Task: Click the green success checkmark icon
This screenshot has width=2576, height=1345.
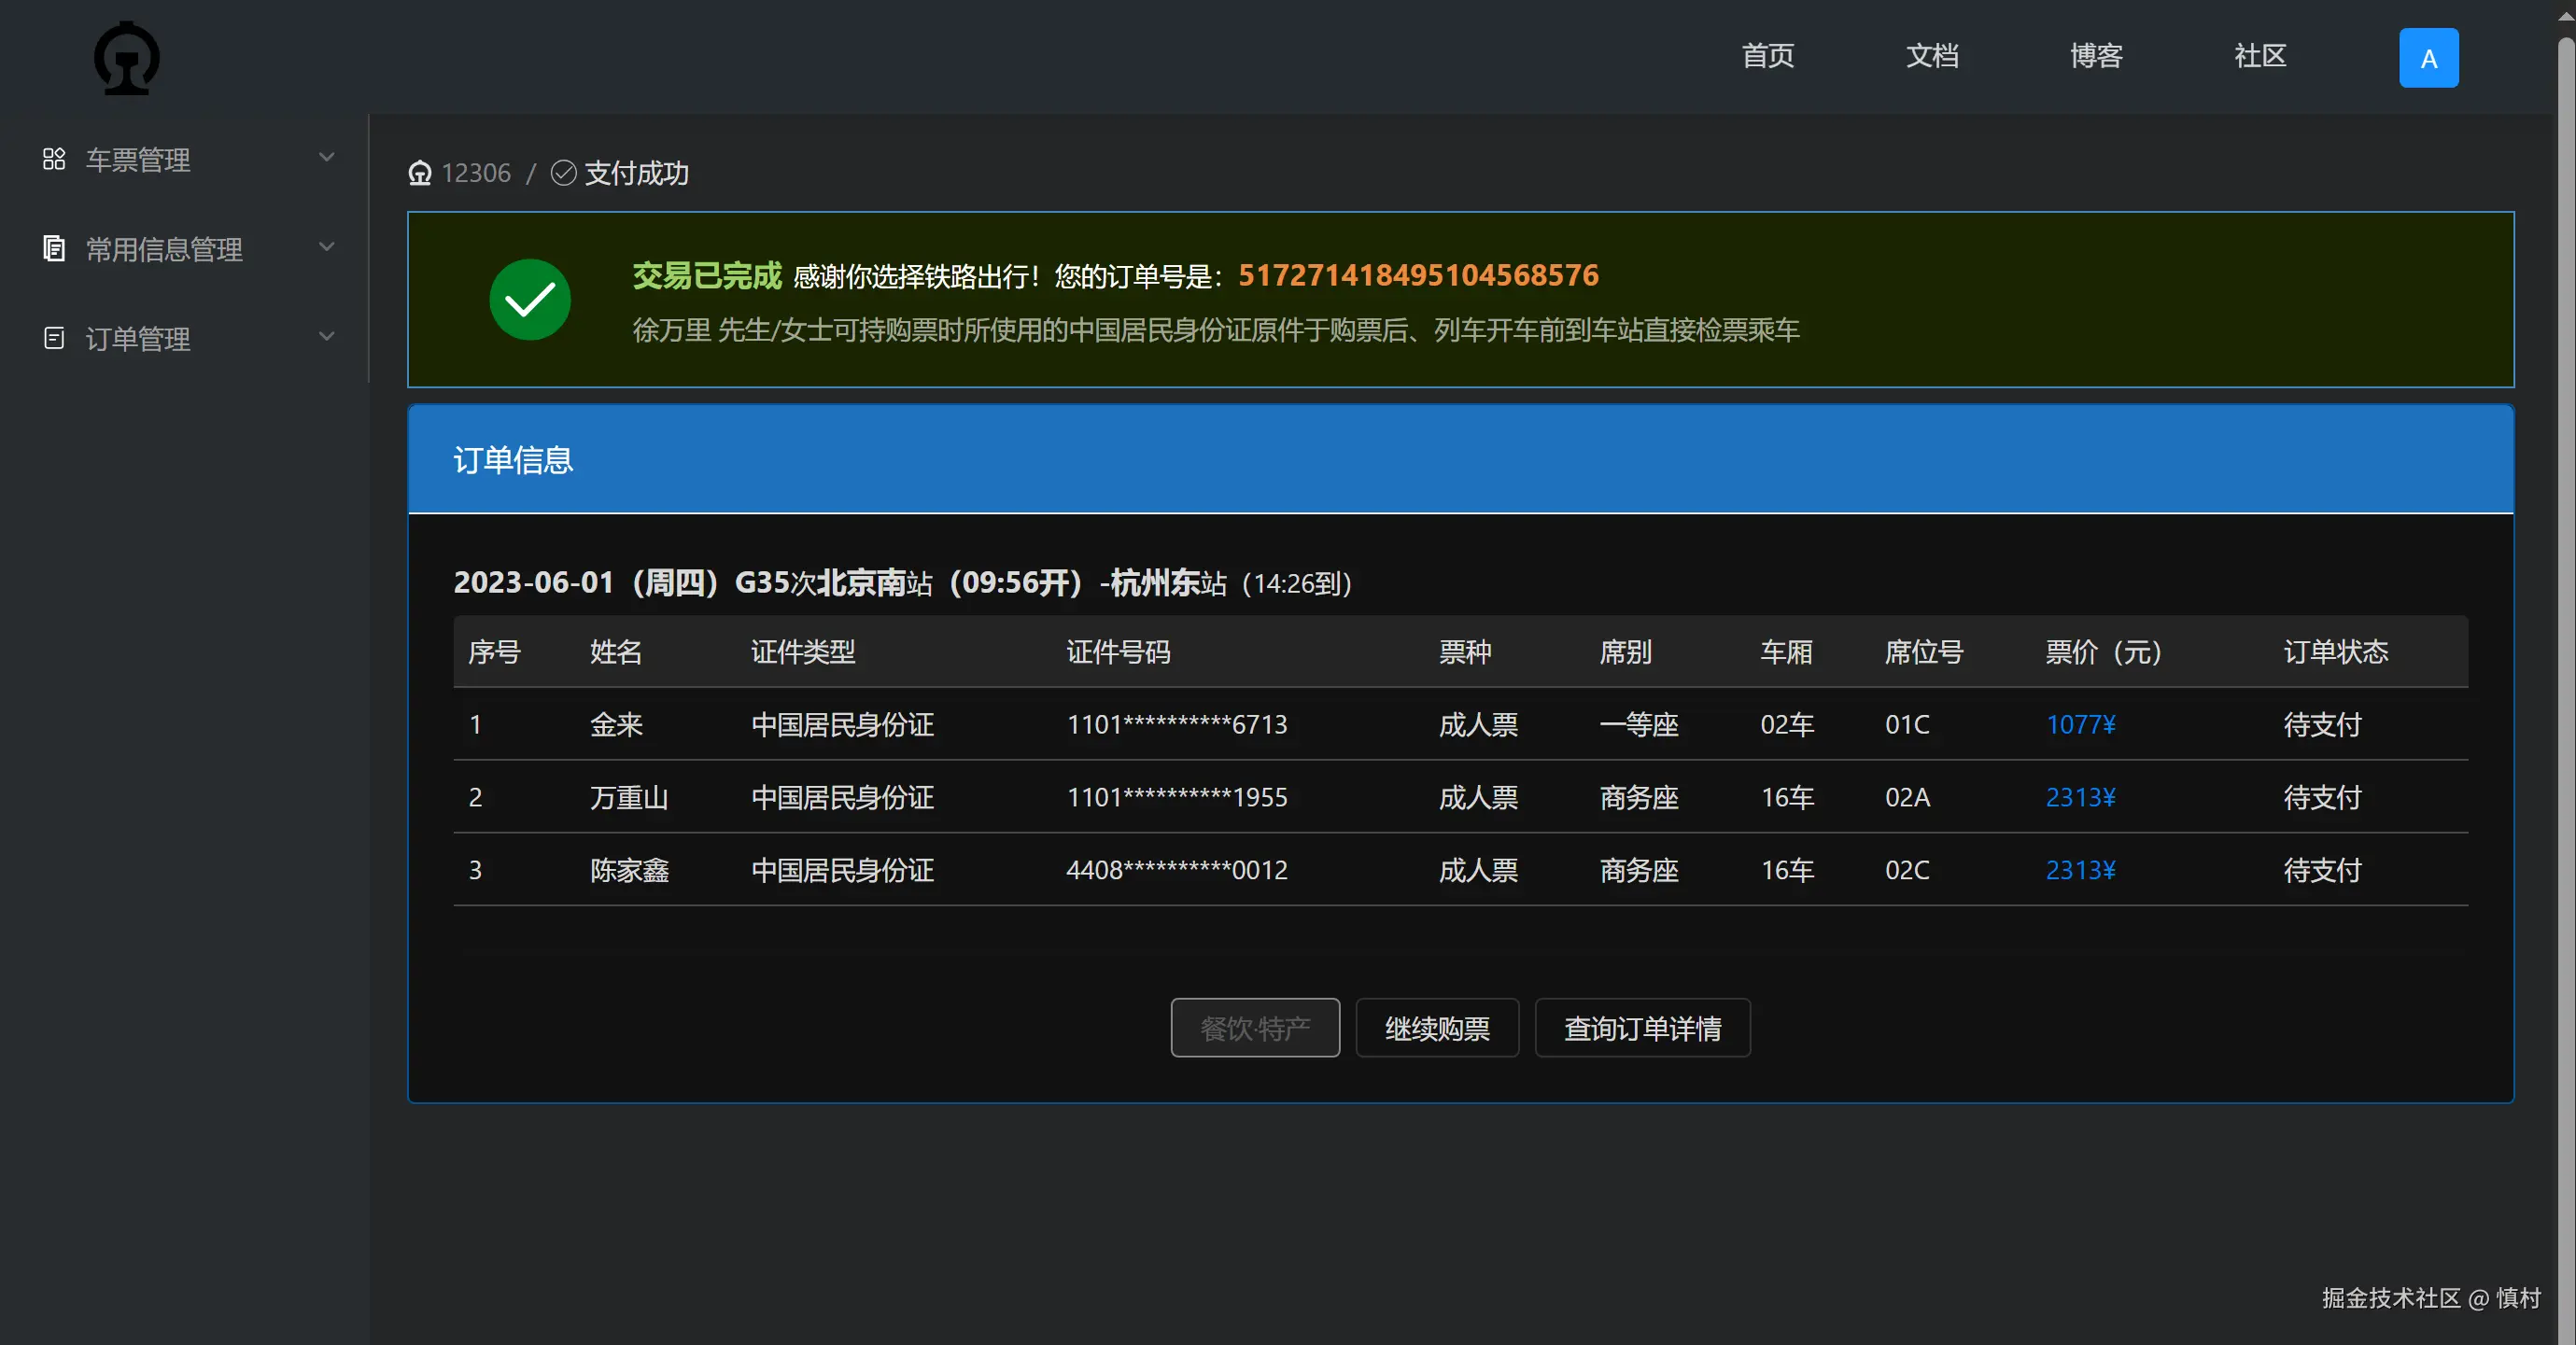Action: pos(530,299)
